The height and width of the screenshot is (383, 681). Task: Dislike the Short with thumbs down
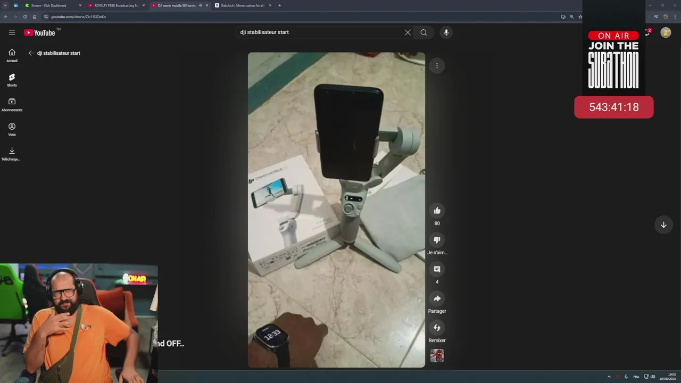(437, 240)
